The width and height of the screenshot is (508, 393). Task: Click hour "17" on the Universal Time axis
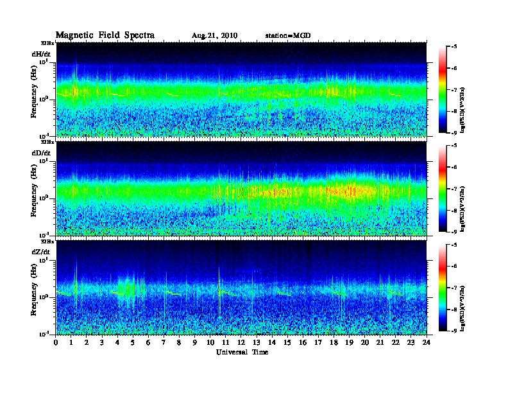(318, 343)
